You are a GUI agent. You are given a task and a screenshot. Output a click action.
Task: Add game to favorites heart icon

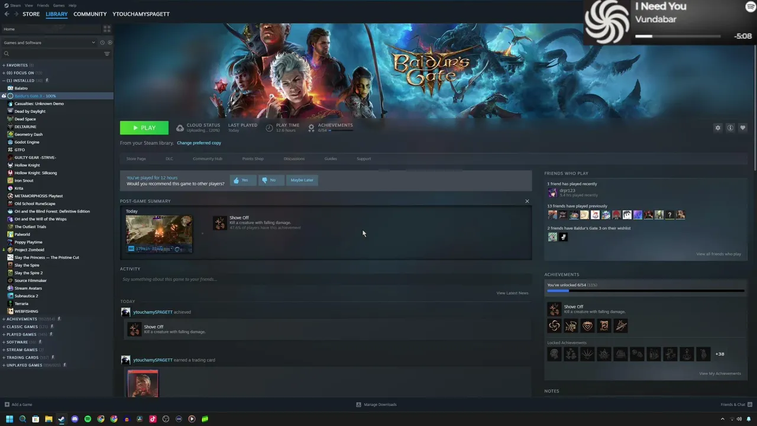tap(743, 128)
